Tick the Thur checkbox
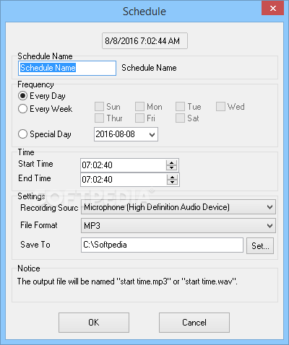This screenshot has width=289, height=345. [99, 118]
